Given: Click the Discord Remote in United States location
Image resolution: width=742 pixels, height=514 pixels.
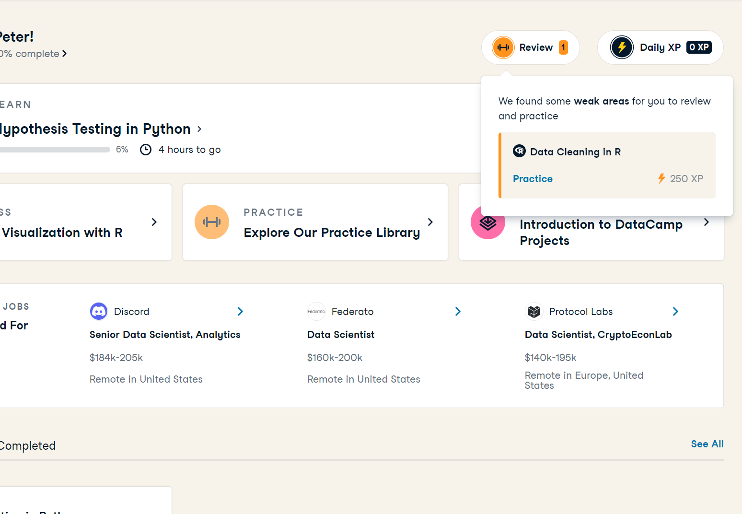Looking at the screenshot, I should click(x=146, y=379).
